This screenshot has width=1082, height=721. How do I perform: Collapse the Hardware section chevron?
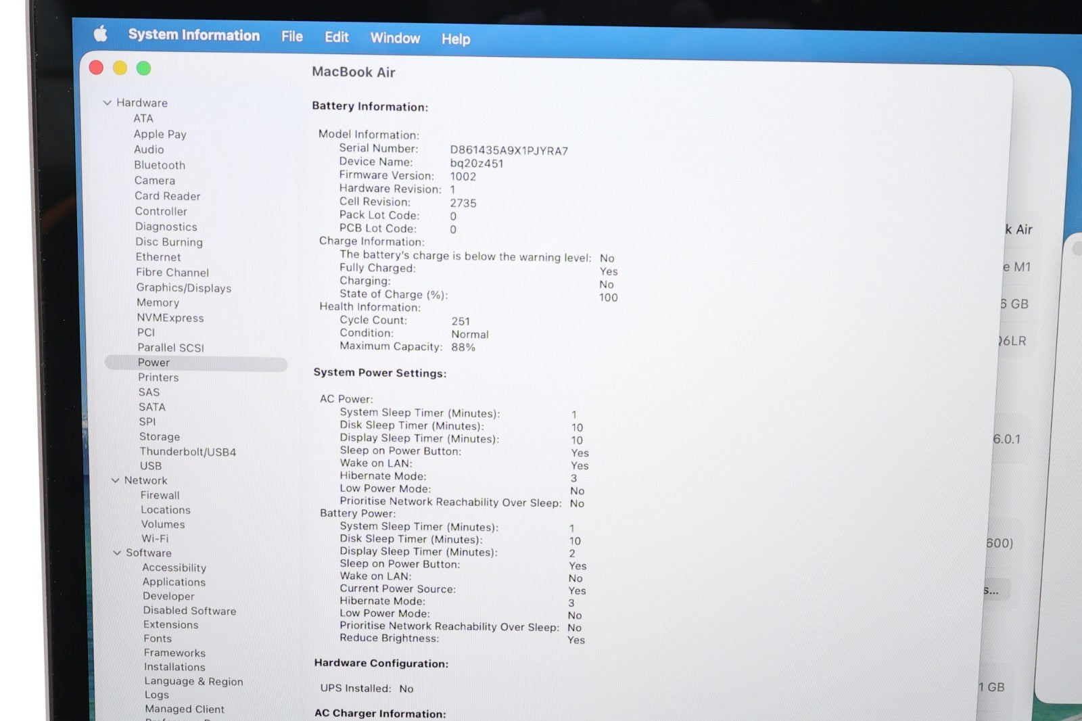click(x=107, y=103)
